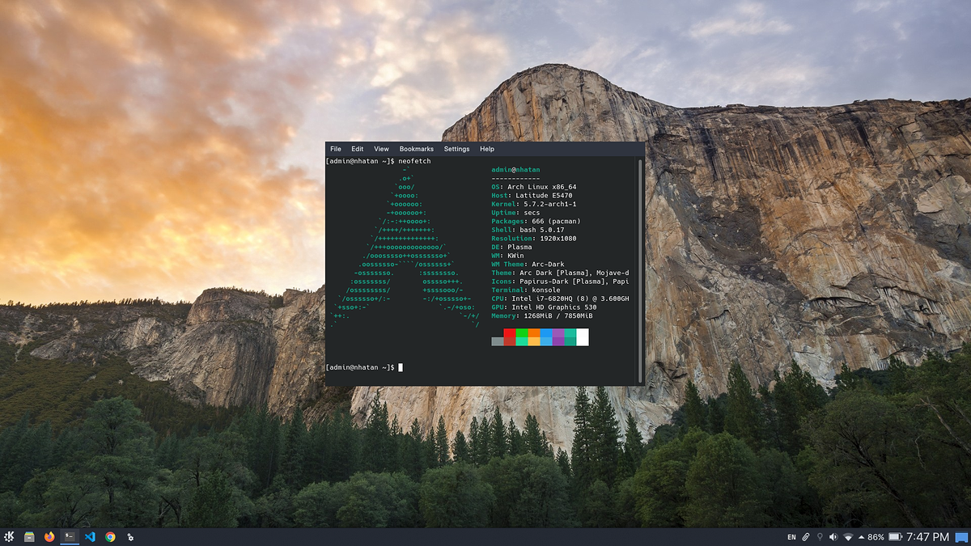This screenshot has height=546, width=971.
Task: Open the Wi-Fi network tray icon
Action: click(x=848, y=537)
